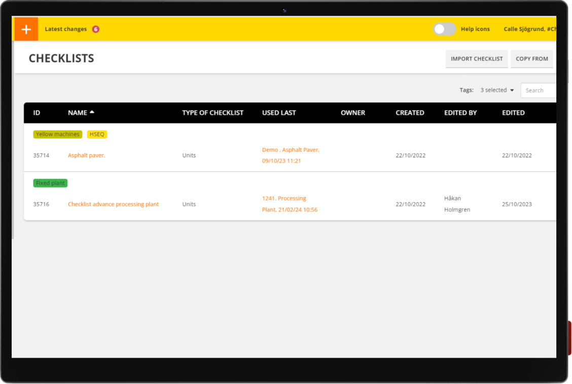Screen dimensions: 572x384
Task: Click the sort arrow beside Name
Action: pos(92,112)
